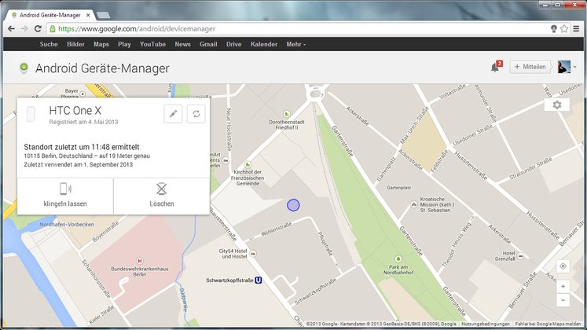The width and height of the screenshot is (587, 330).
Task: Bookmark the page with the star icon
Action: [x=564, y=29]
